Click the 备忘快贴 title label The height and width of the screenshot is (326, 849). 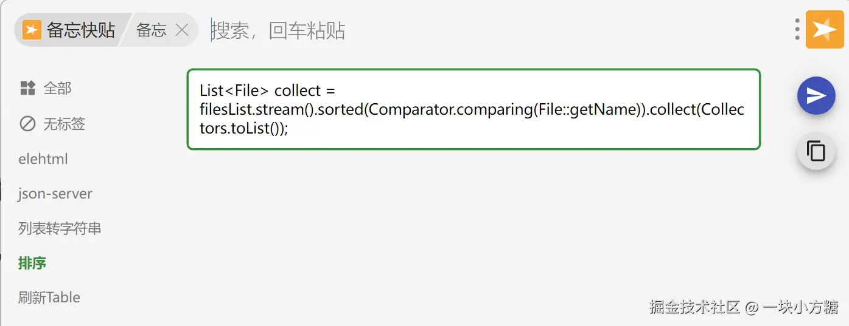[x=81, y=30]
